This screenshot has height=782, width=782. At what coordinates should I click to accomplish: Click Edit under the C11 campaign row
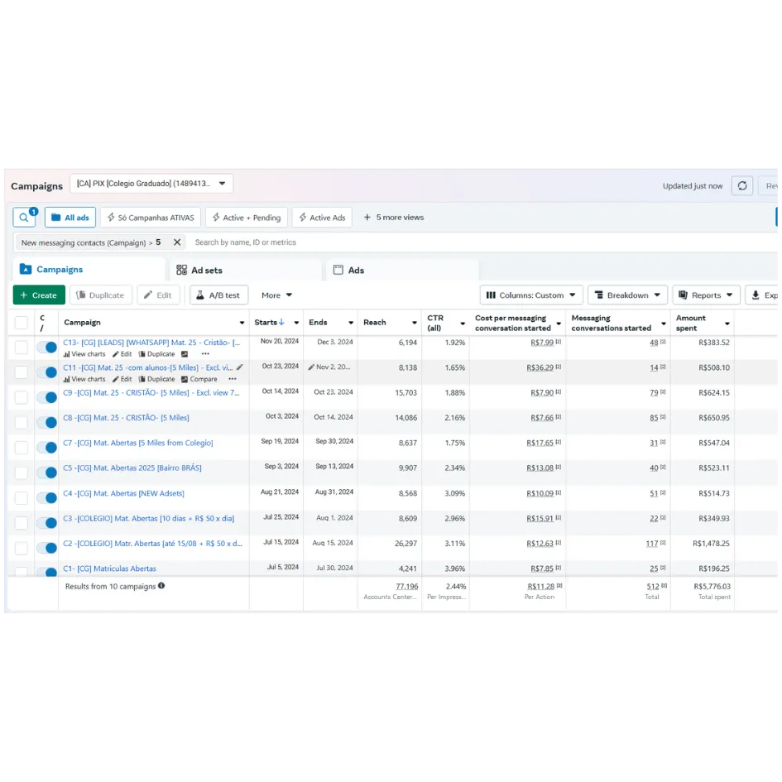click(x=122, y=379)
